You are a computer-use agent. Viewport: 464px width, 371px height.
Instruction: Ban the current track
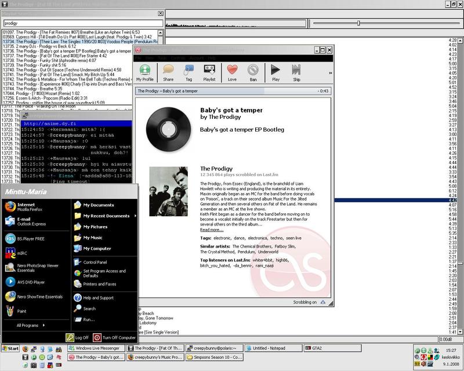pos(253,73)
